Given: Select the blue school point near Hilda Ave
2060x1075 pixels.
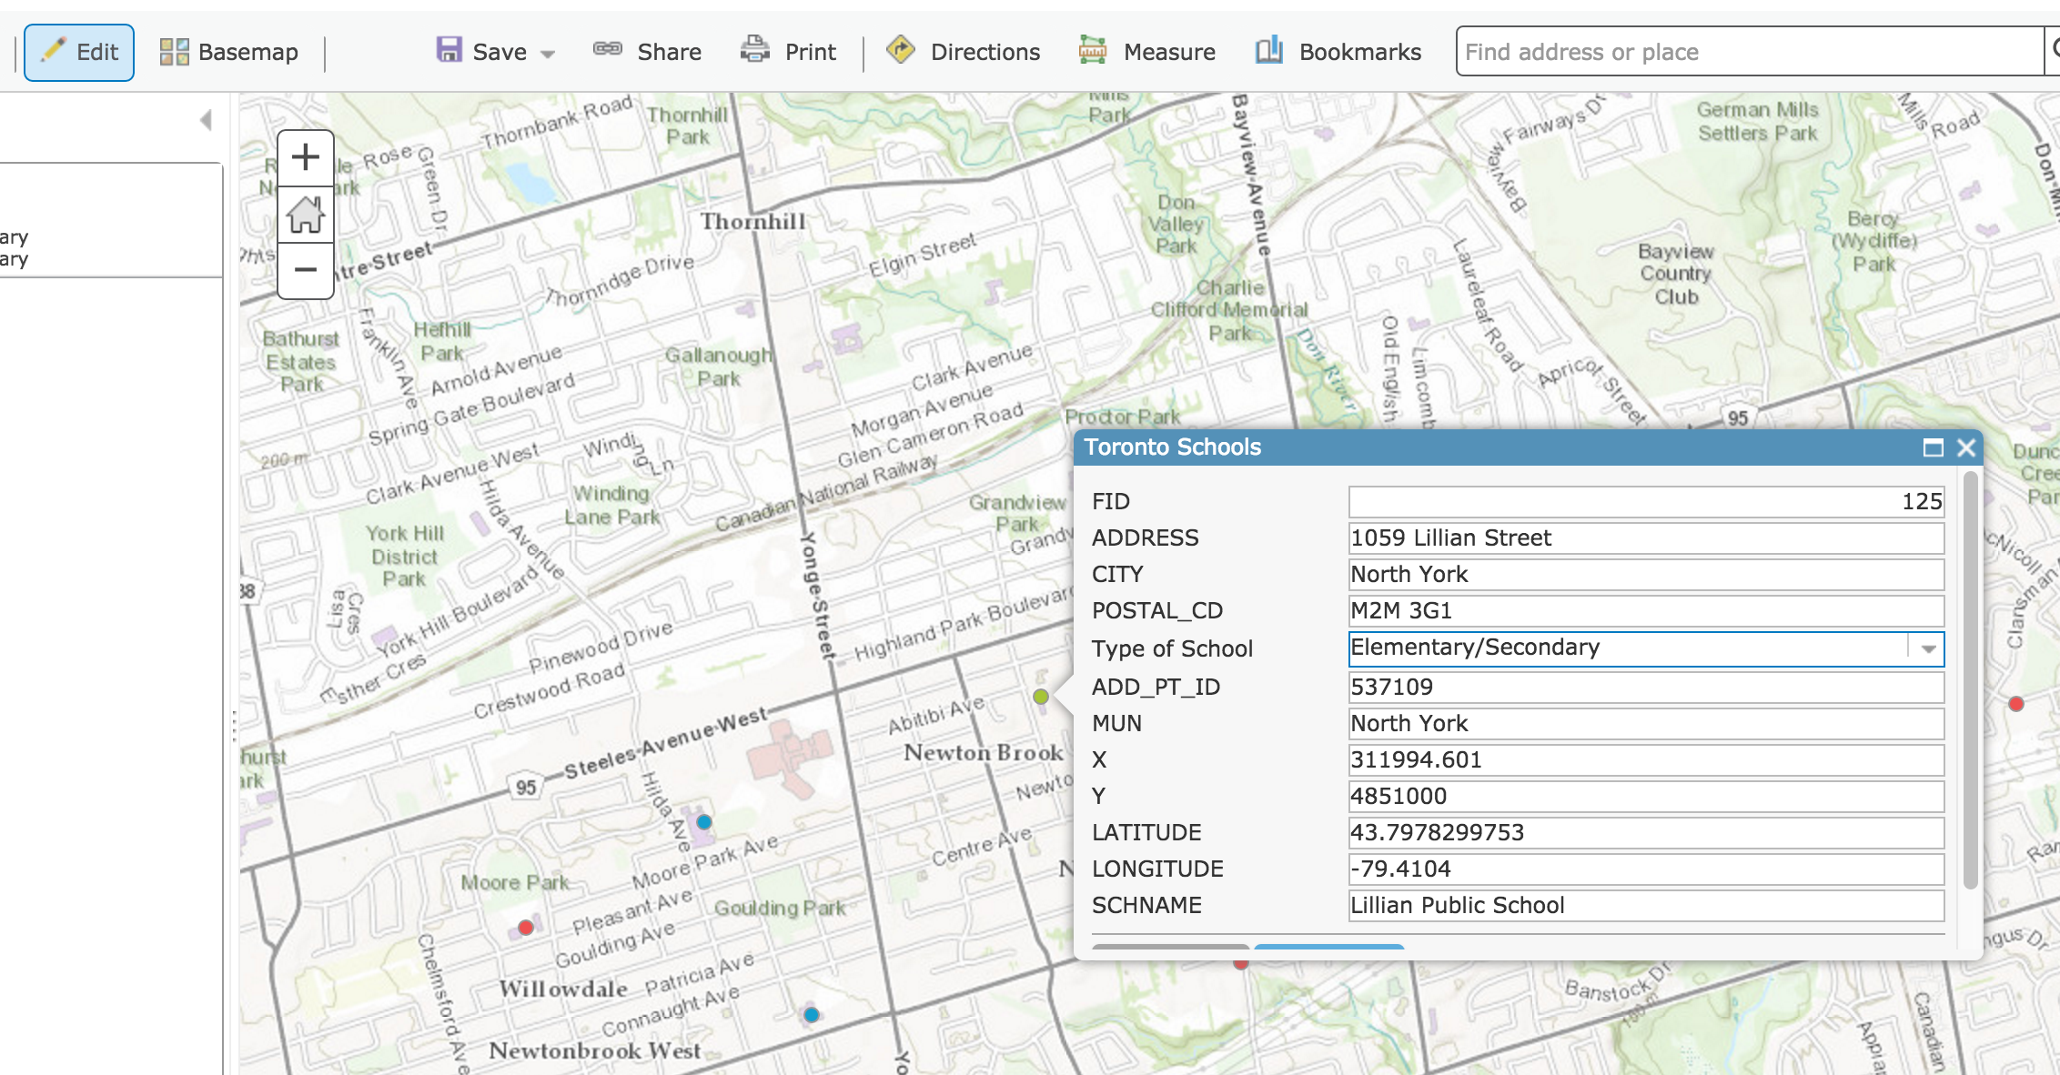Looking at the screenshot, I should coord(704,822).
